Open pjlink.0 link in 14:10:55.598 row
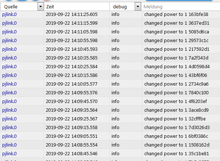The width and height of the screenshot is (220, 161). [9, 41]
